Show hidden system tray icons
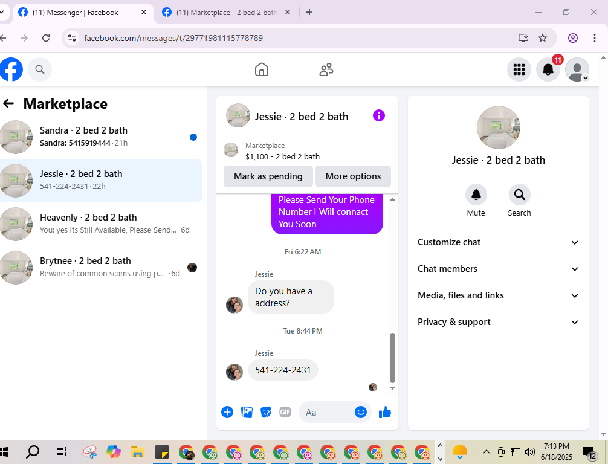608x464 pixels. (487, 451)
